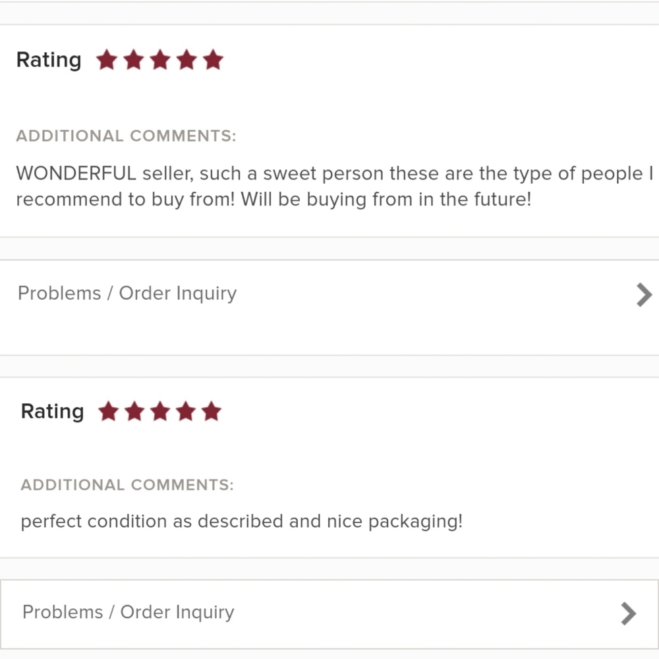
Task: Adjust the top five-star rating control
Action: coord(159,59)
